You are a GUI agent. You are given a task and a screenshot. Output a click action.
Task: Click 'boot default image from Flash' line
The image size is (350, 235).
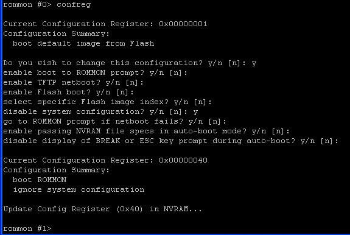click(83, 43)
